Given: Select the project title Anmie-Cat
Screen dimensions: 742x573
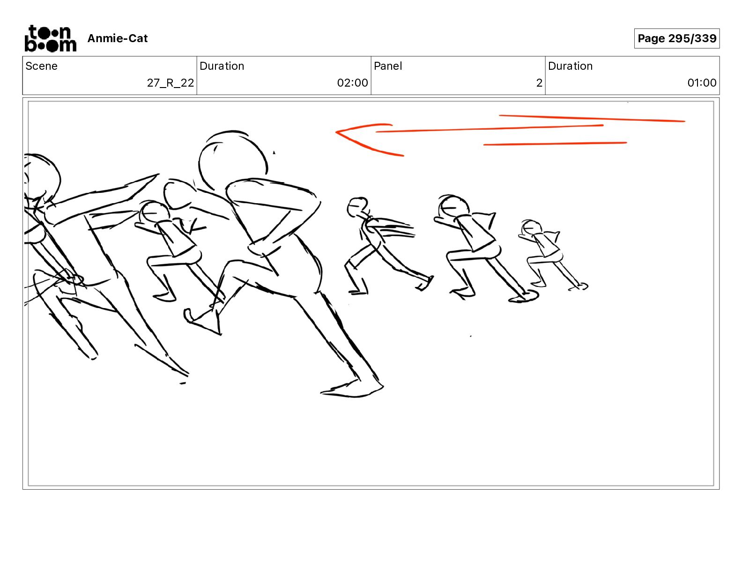Looking at the screenshot, I should pyautogui.click(x=118, y=38).
